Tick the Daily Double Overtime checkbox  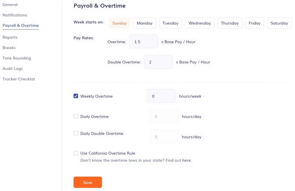(x=76, y=133)
